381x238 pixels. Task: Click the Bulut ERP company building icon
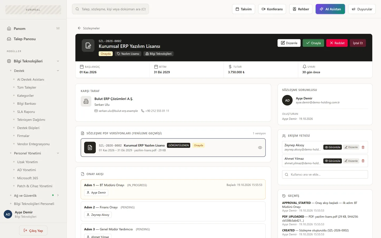[x=86, y=101]
